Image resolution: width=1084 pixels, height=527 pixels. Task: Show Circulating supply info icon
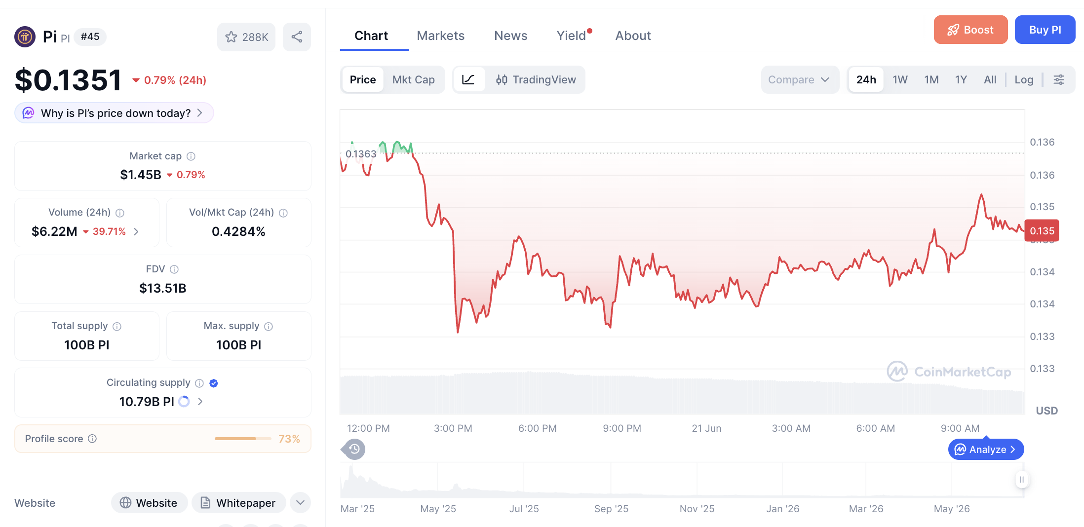pyautogui.click(x=199, y=383)
